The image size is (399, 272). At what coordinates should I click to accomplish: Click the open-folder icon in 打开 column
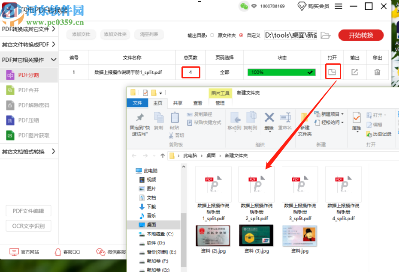[x=333, y=72]
